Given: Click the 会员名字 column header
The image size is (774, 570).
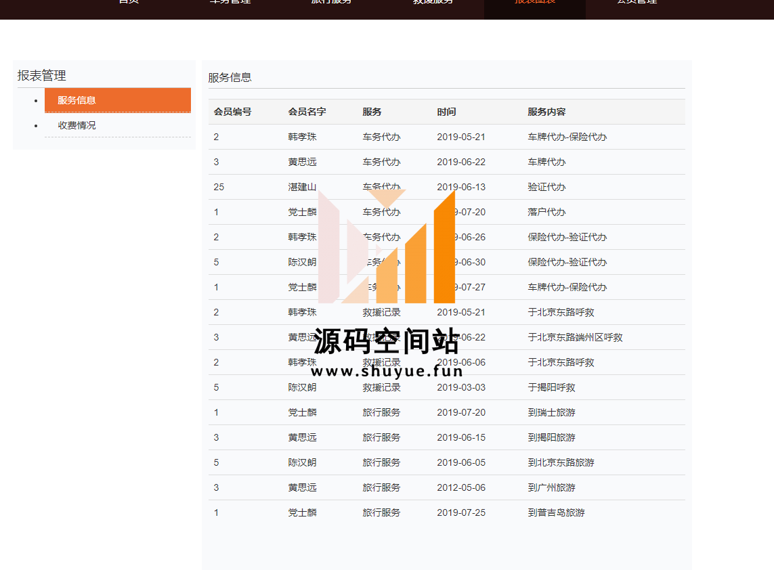Looking at the screenshot, I should [307, 112].
